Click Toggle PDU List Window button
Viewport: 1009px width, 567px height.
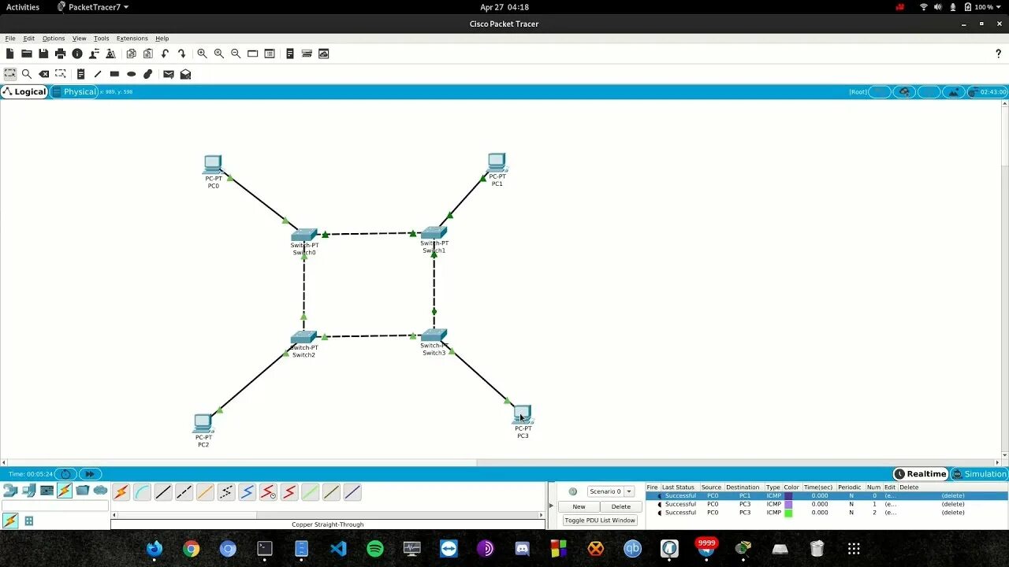click(600, 520)
